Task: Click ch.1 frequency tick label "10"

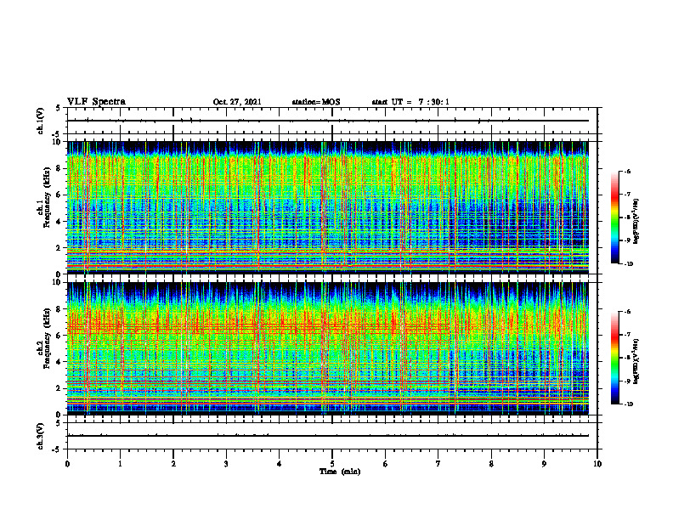Action: pos(59,142)
